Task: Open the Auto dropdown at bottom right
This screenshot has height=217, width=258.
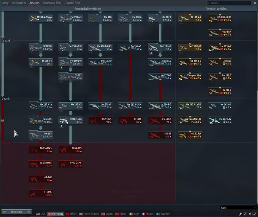Action: [x=238, y=208]
